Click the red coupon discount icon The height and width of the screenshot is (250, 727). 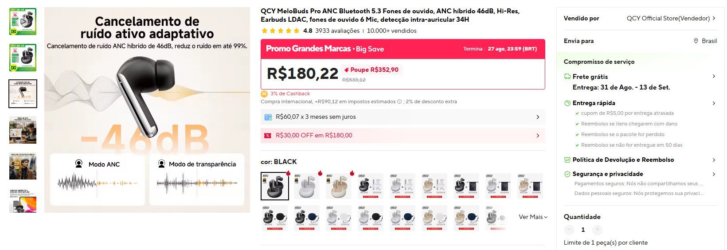coord(268,136)
